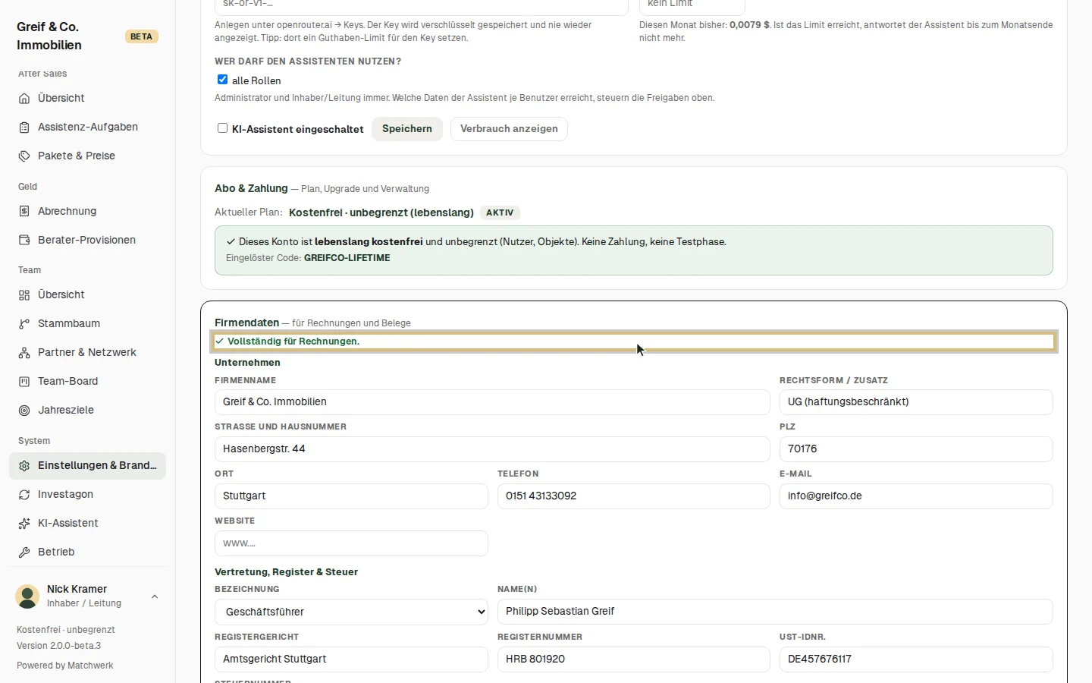
Task: Click the tag icon for Pakete & Preise
Action: (x=24, y=156)
